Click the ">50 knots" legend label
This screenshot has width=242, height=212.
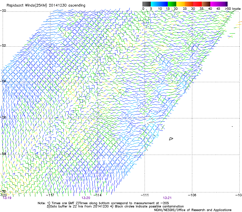(x=233, y=9)
